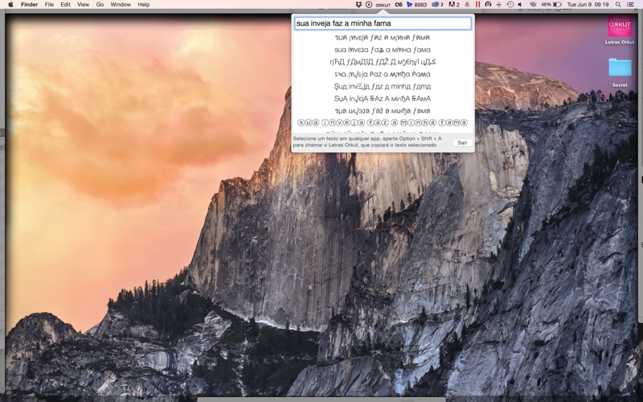Select the sixth uppercase-A text variant
The width and height of the screenshot is (643, 402).
[383, 98]
